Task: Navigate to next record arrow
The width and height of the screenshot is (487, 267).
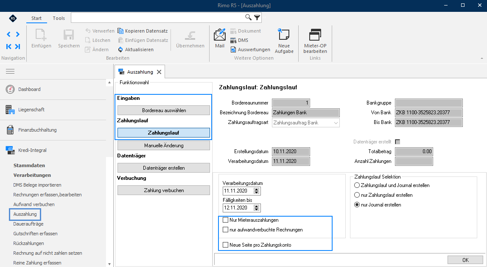Action: (18, 34)
